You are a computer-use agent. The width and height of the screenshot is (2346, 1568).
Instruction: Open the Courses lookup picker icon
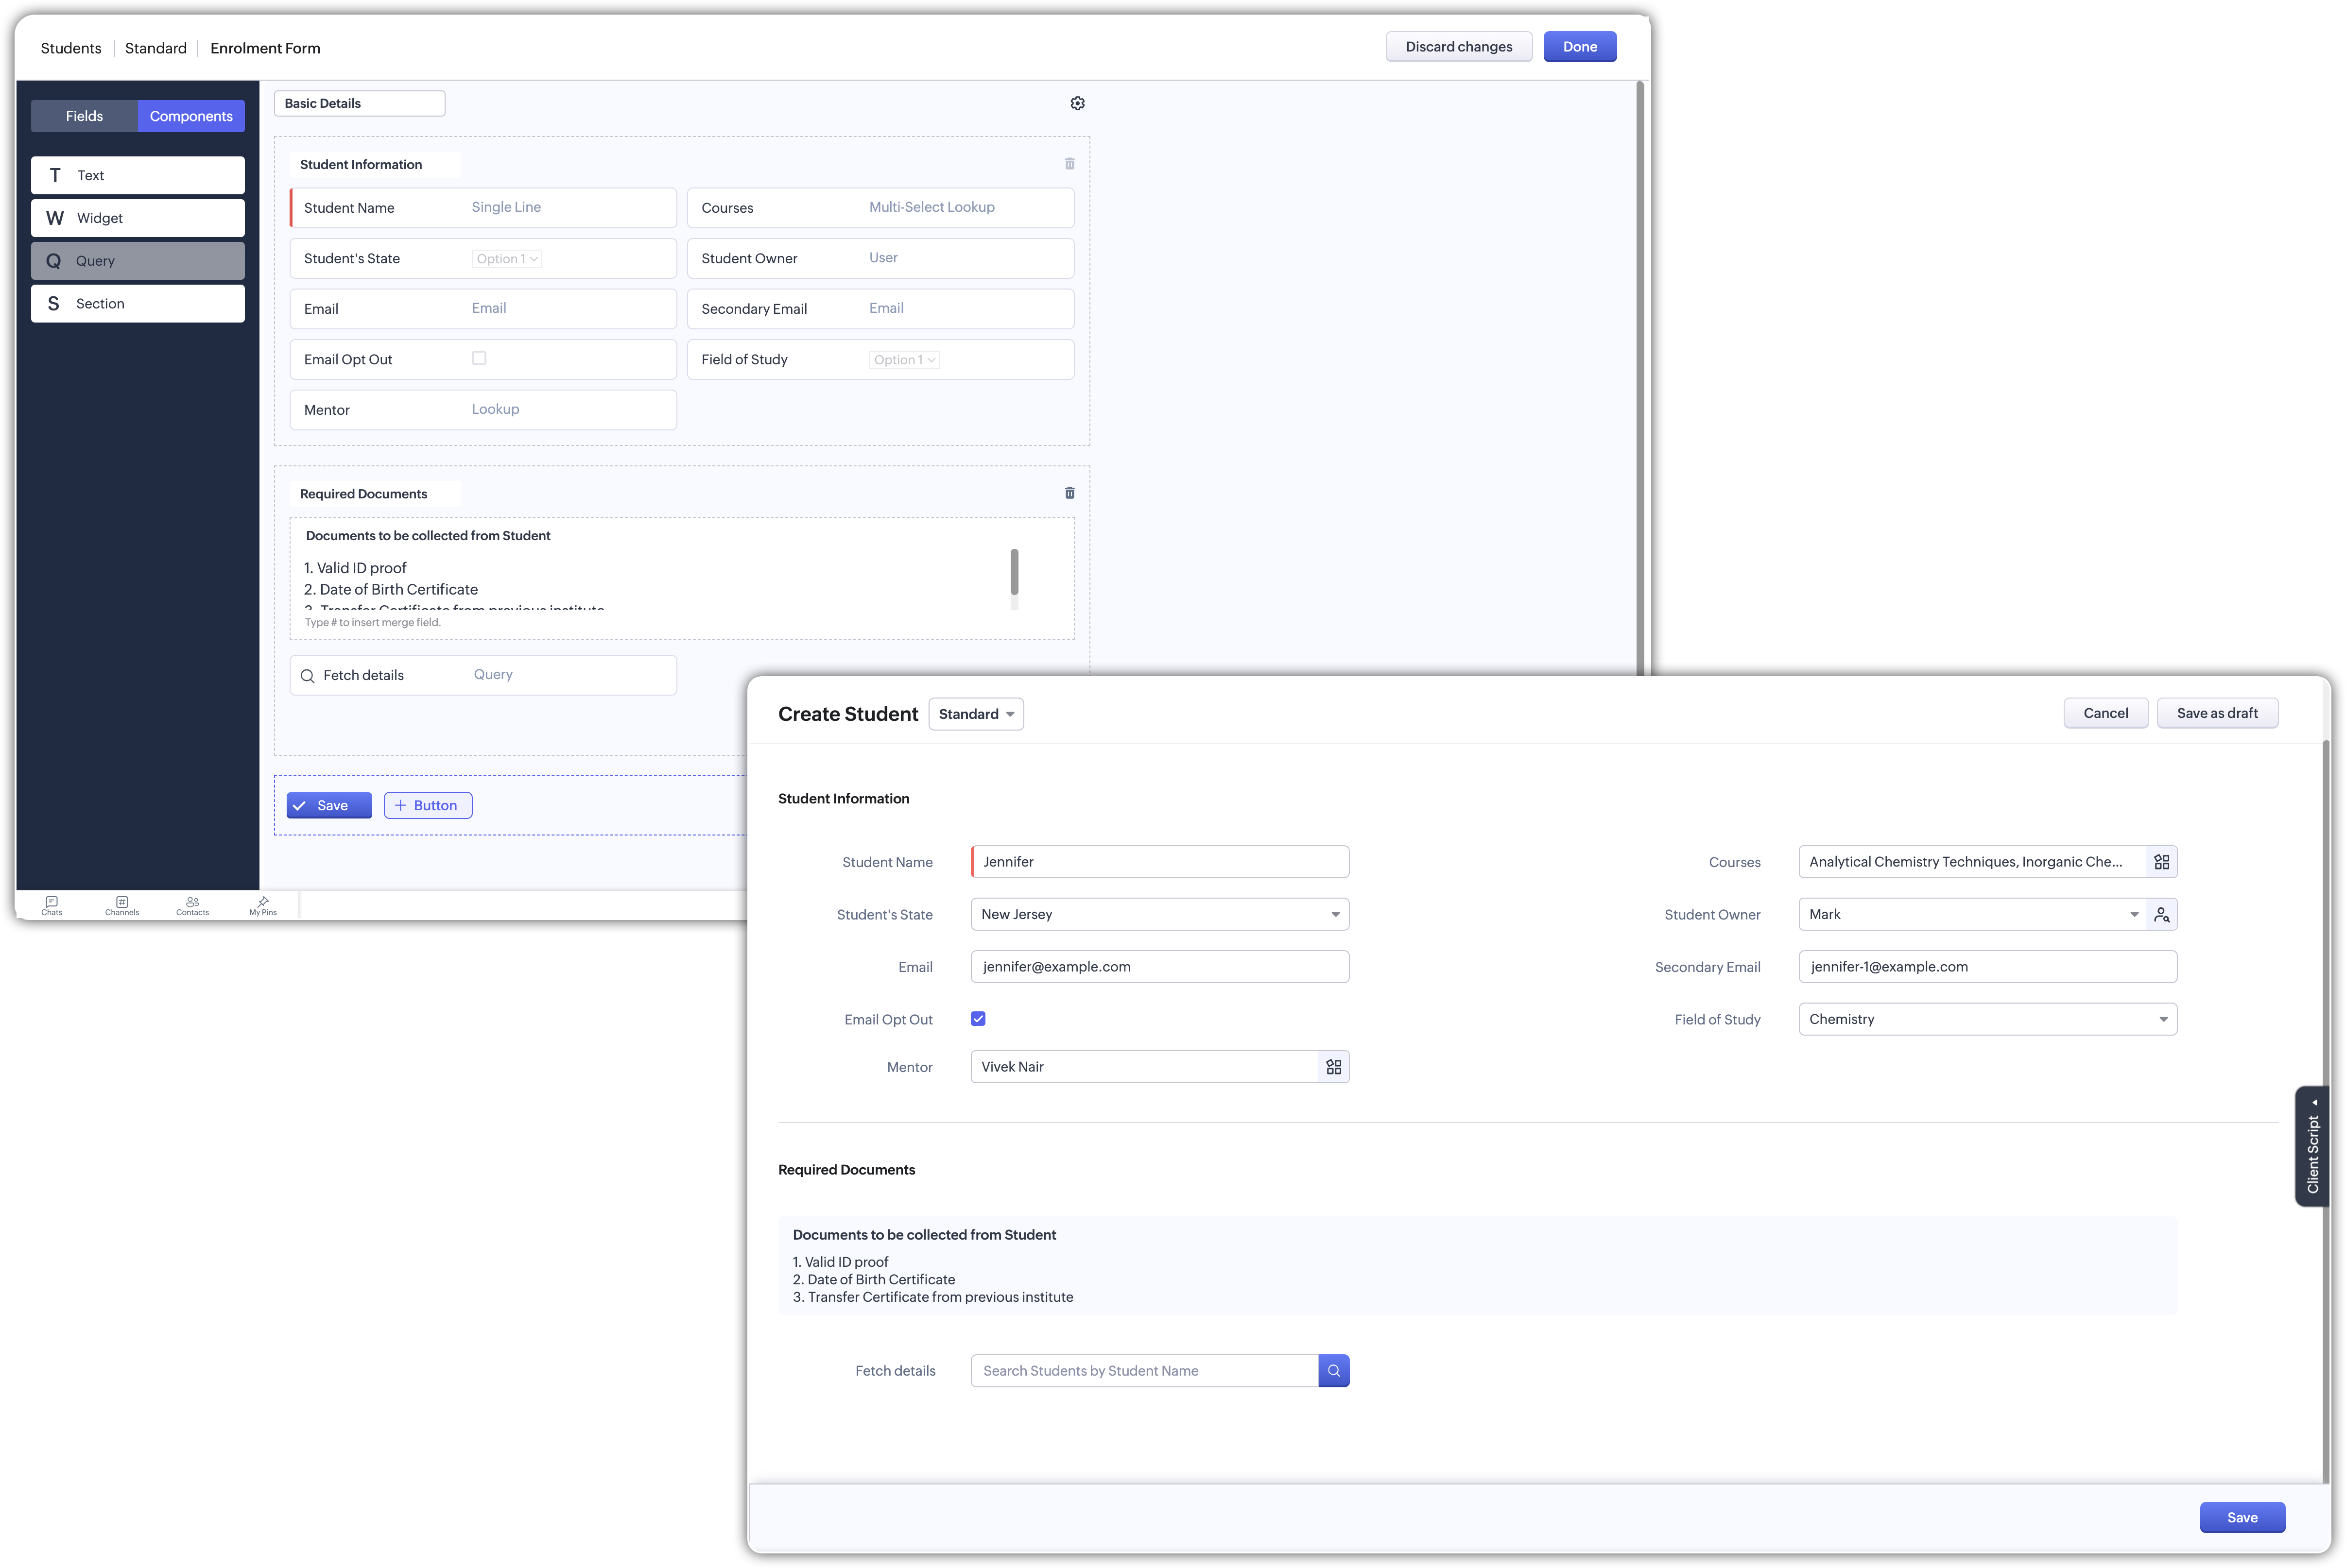2162,862
